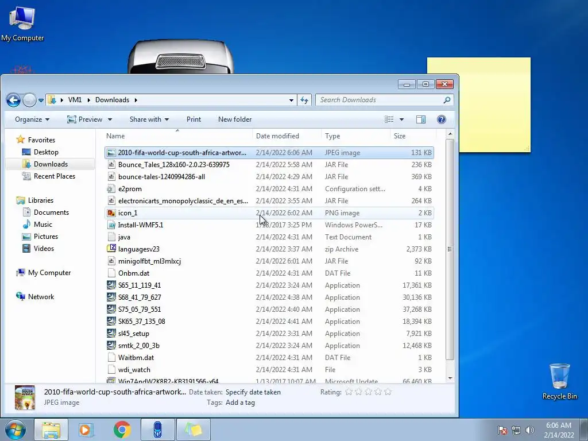Click Specify date taken in details pane

[x=253, y=392]
